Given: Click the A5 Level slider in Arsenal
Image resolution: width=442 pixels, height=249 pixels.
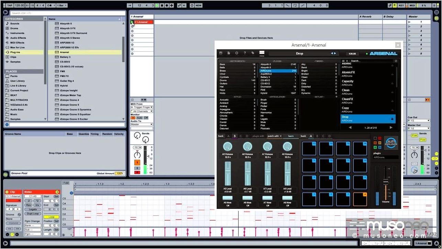Looking at the screenshot, I should tap(228, 174).
